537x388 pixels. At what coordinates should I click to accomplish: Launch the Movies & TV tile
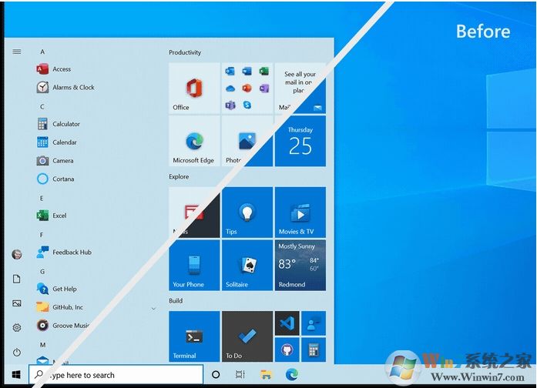coord(300,212)
